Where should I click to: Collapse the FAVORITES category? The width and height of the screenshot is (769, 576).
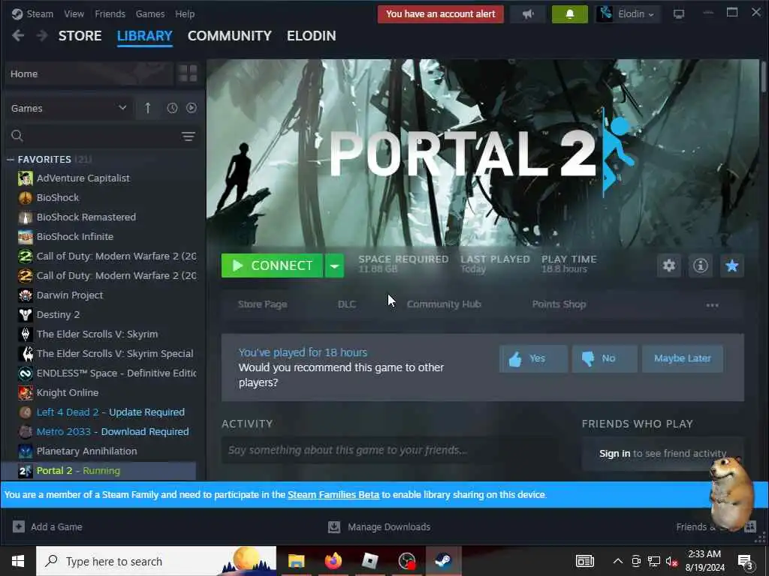[x=11, y=160]
